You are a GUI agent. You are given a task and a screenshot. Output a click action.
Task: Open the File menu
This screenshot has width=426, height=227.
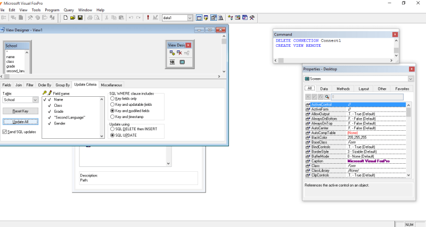pyautogui.click(x=3, y=10)
